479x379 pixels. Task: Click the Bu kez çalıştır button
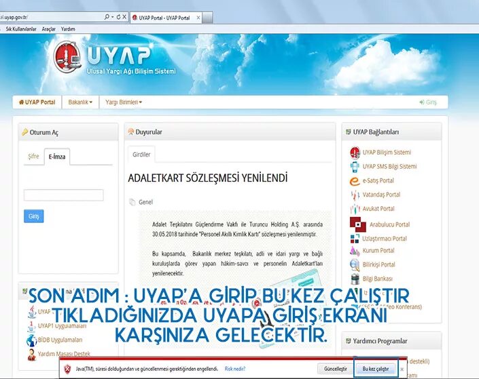[x=376, y=369]
